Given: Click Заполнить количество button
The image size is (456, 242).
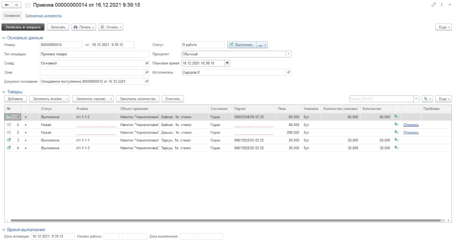Looking at the screenshot, I should 138,99.
